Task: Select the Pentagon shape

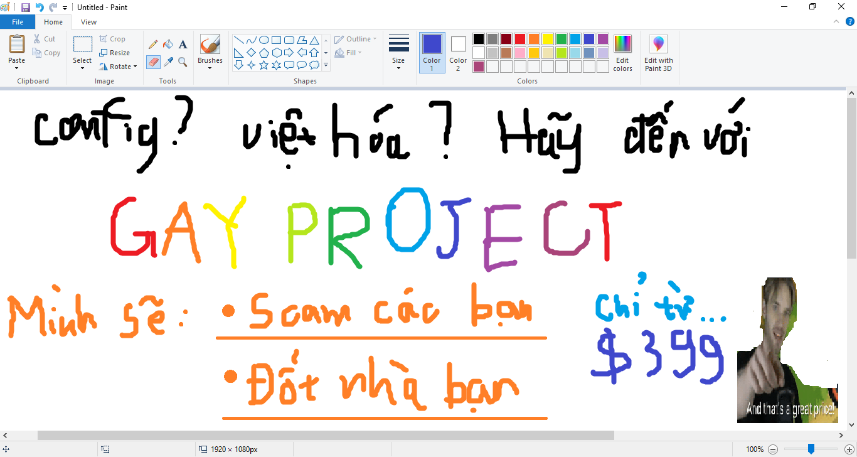Action: click(x=264, y=53)
